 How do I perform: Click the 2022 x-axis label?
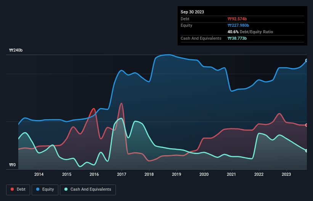[x=259, y=174]
